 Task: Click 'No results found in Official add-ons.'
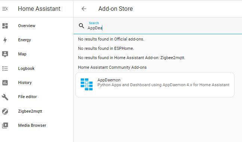click(x=111, y=39)
